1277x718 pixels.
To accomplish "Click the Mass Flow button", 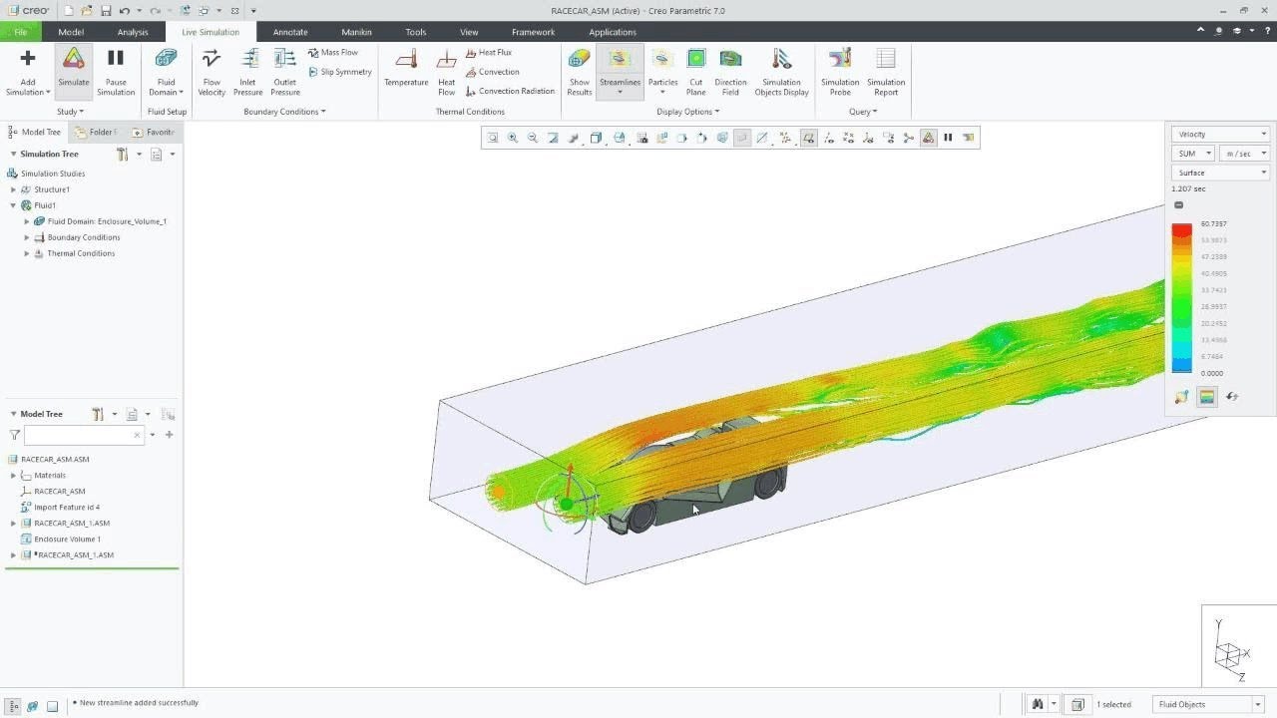I will (x=332, y=52).
